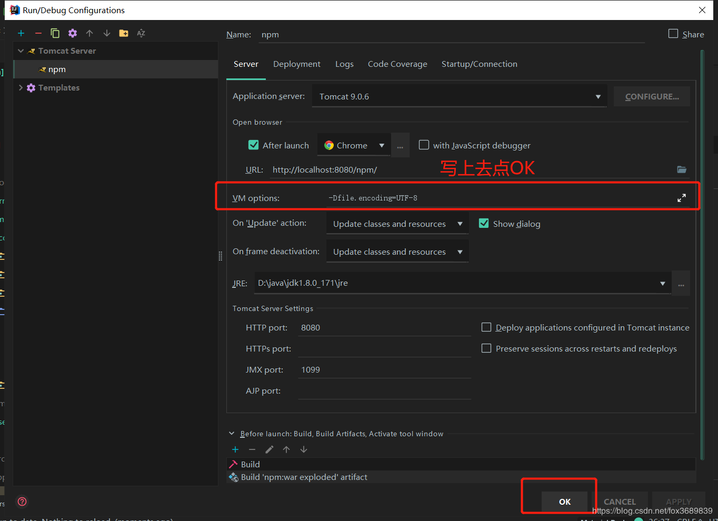Switch to the Deployment tab

[x=297, y=64]
